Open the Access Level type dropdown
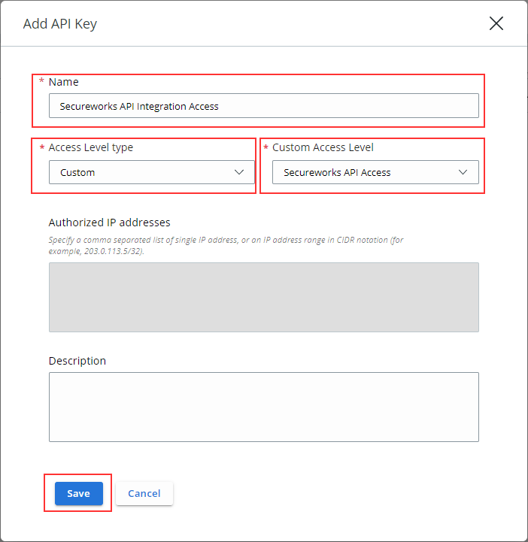 click(151, 172)
